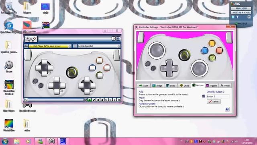Click the bottom-left status icon in Xpadder
Image resolution: width=257 pixels, height=145 pixels.
[26, 100]
